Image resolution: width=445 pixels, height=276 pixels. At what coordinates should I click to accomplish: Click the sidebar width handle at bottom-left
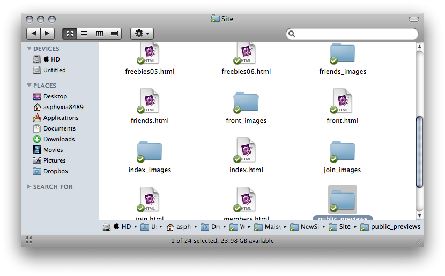[x=28, y=240]
